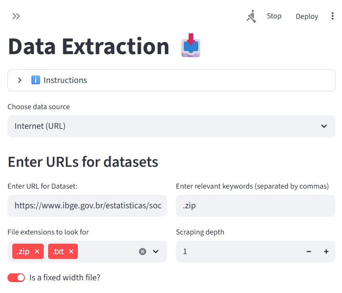342x293 pixels.
Task: Click the blue info icon beside Instructions
Action: coord(35,80)
